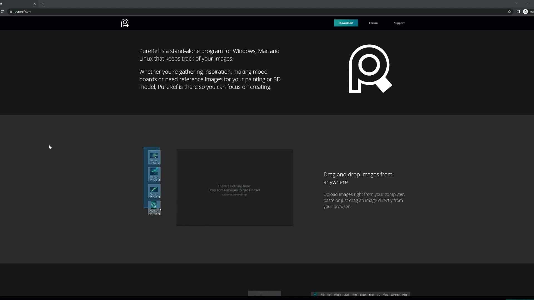Click the large PureRef logo graphic
The width and height of the screenshot is (534, 300).
point(370,69)
